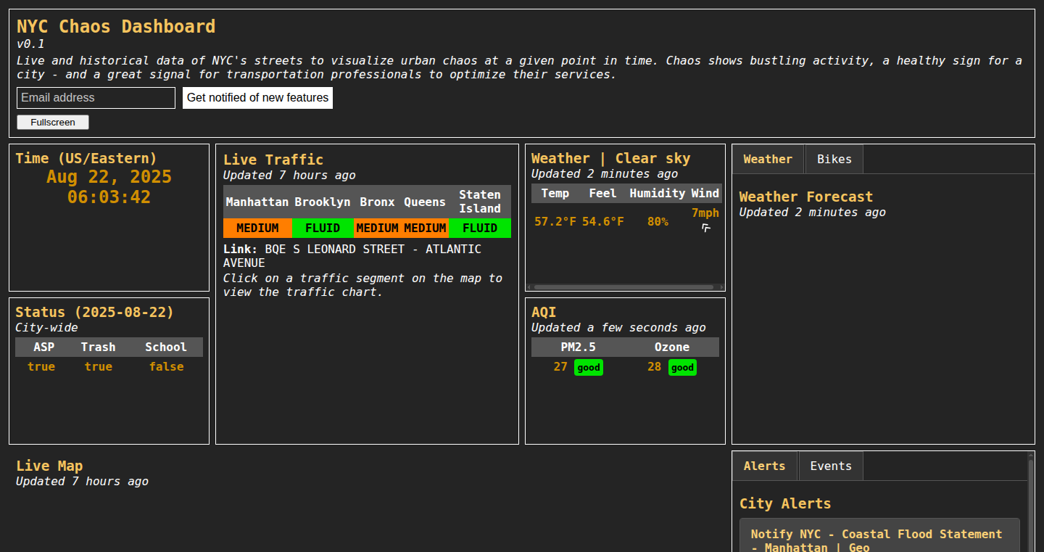Viewport: 1044px width, 552px height.
Task: Open the Events tab
Action: pos(831,466)
